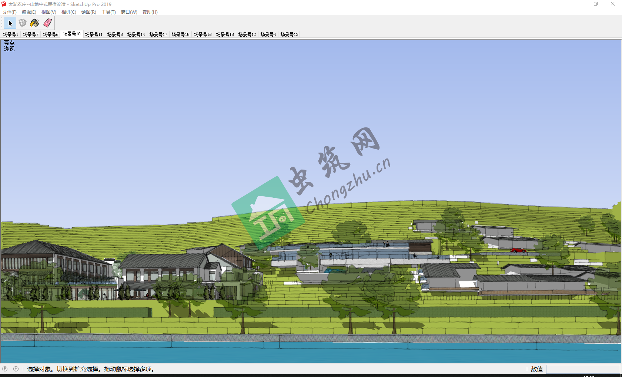This screenshot has width=622, height=377.
Task: Open scene tab 场景号6
Action: pos(50,34)
